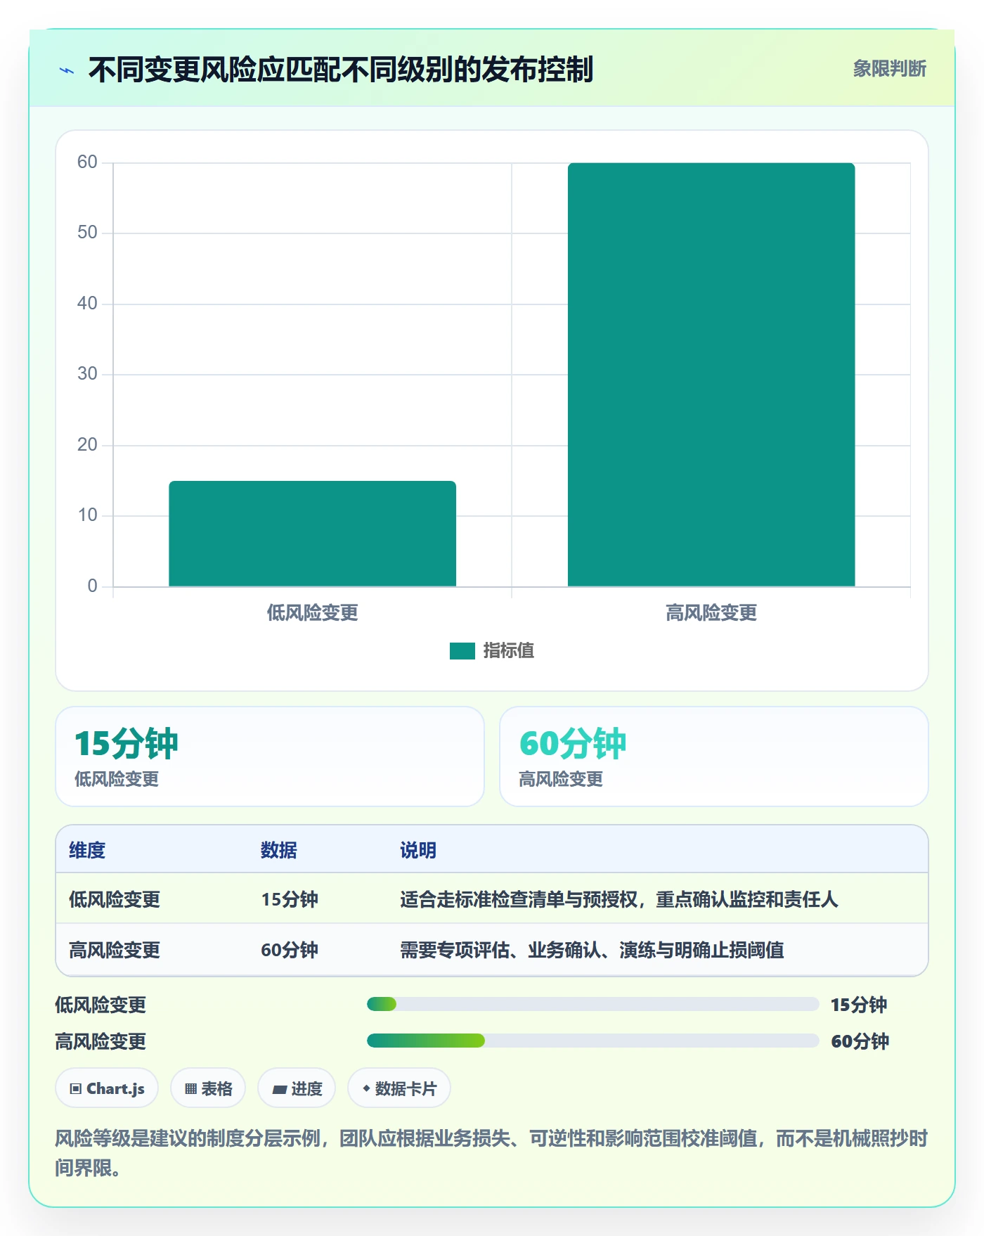
Task: Click the 低风险变更 x-axis label
Action: pyautogui.click(x=312, y=613)
